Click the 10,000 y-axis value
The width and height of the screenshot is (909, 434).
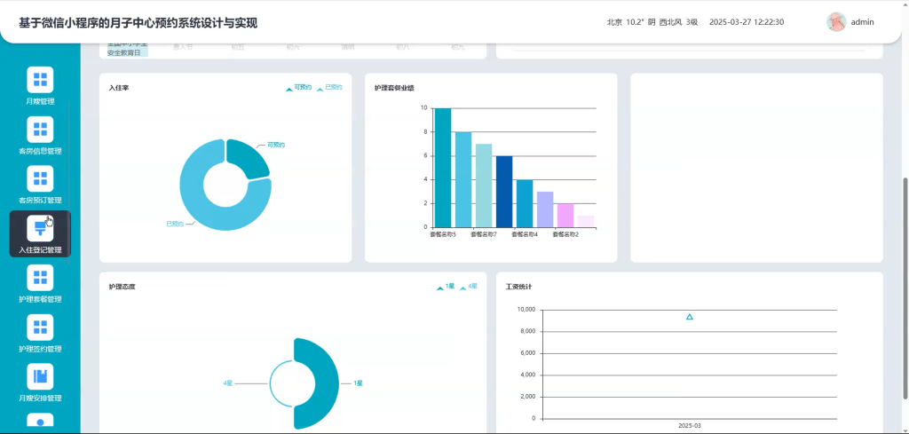pos(526,310)
